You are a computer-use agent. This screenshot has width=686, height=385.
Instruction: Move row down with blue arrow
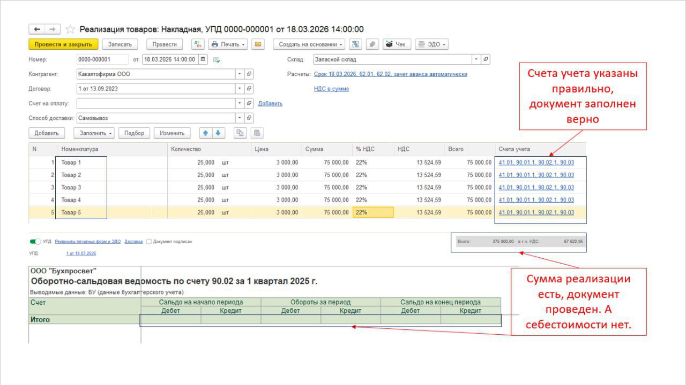[218, 133]
